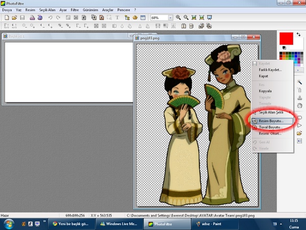Show hidden system tray icons
The height and width of the screenshot is (230, 306).
281,224
